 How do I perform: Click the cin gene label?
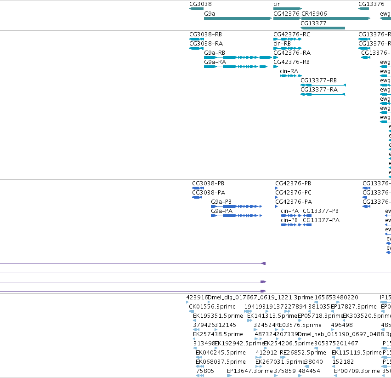277,4
